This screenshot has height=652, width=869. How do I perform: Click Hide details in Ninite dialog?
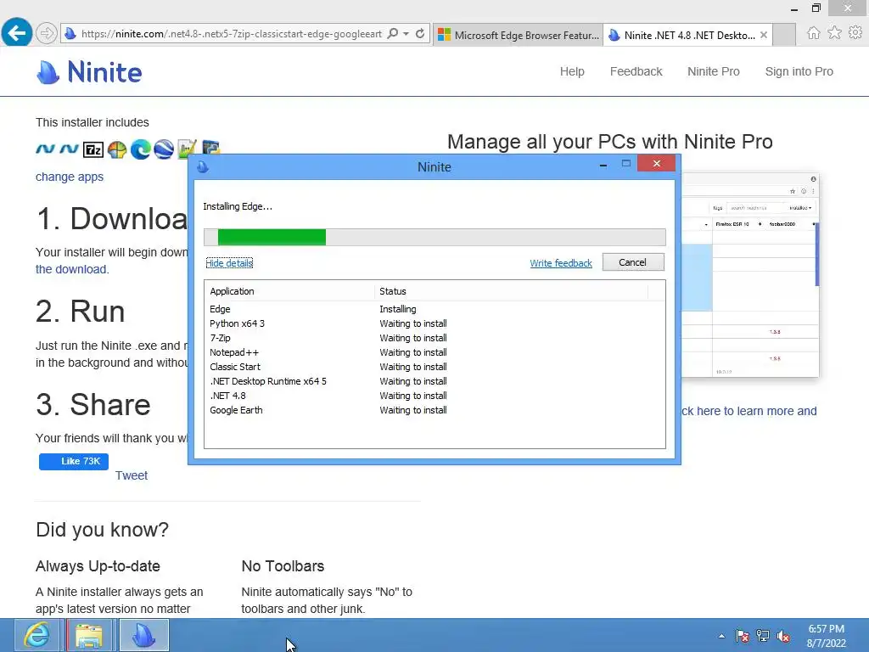pyautogui.click(x=229, y=263)
